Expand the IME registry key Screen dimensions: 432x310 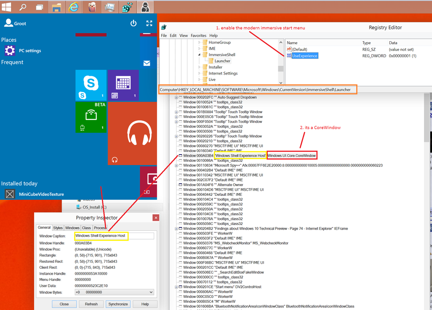pyautogui.click(x=199, y=48)
